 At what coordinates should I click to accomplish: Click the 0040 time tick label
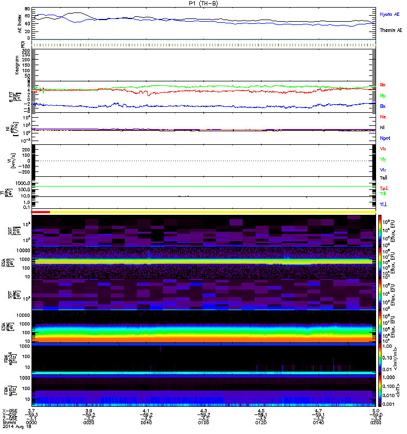click(146, 423)
